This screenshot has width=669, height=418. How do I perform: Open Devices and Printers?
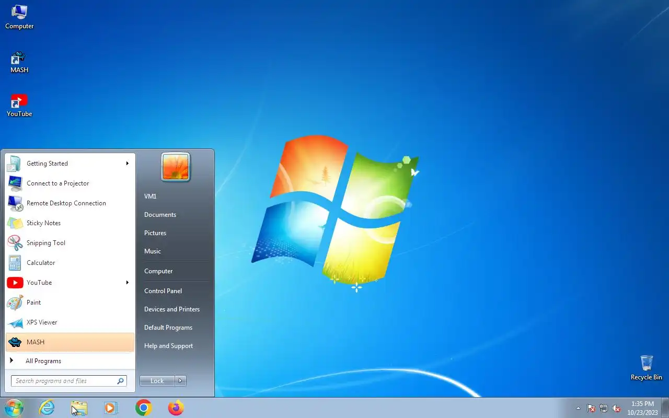point(172,309)
